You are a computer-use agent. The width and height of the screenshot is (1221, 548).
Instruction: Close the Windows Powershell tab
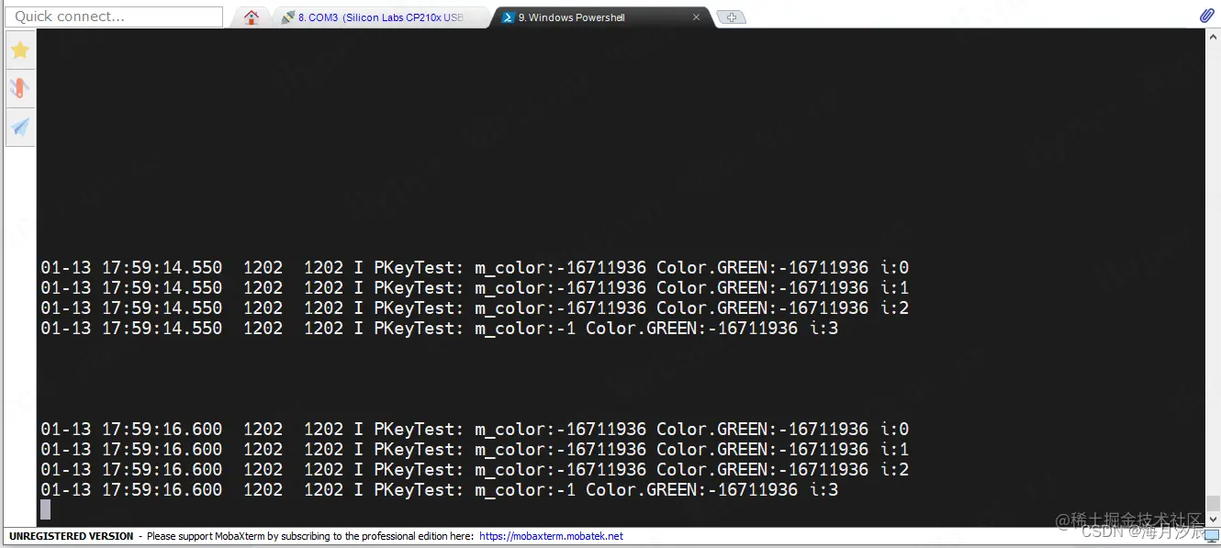pyautogui.click(x=697, y=17)
